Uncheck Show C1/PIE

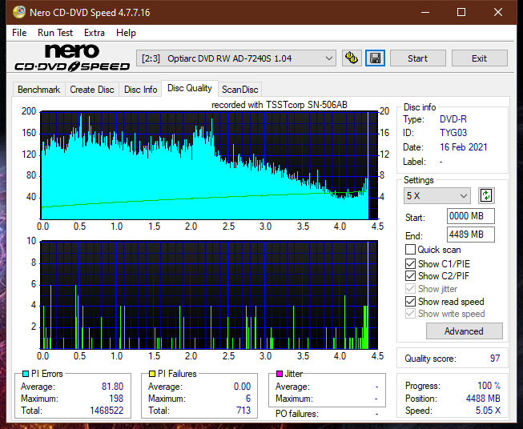[x=410, y=263]
